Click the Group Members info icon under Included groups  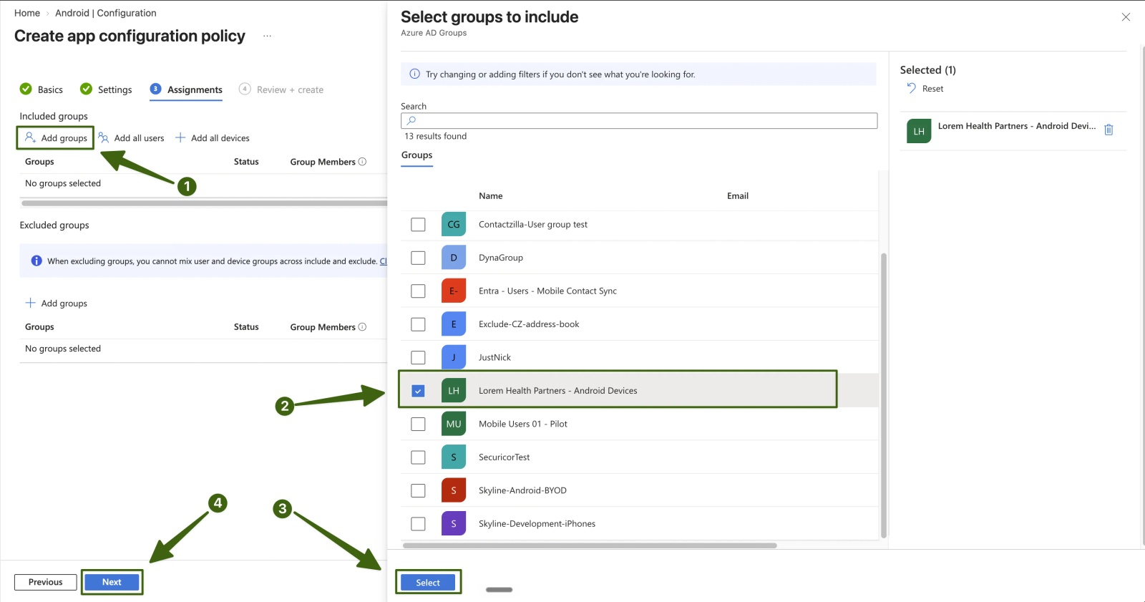pos(362,162)
